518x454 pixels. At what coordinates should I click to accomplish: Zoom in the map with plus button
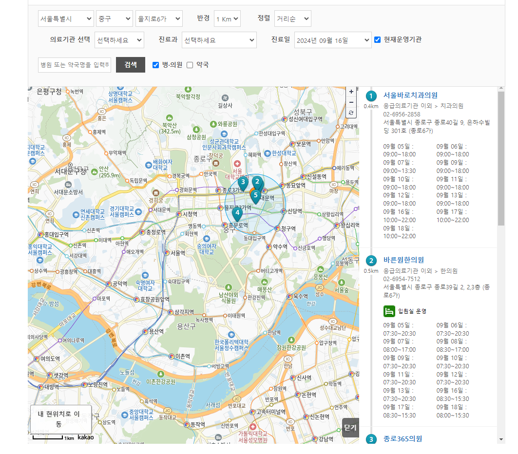(351, 92)
